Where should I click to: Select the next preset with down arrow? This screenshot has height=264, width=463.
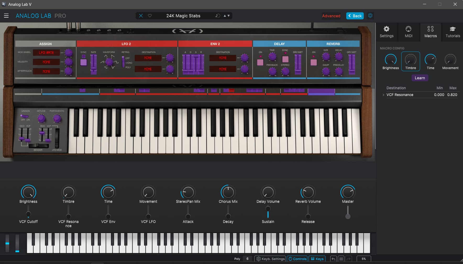tap(229, 16)
